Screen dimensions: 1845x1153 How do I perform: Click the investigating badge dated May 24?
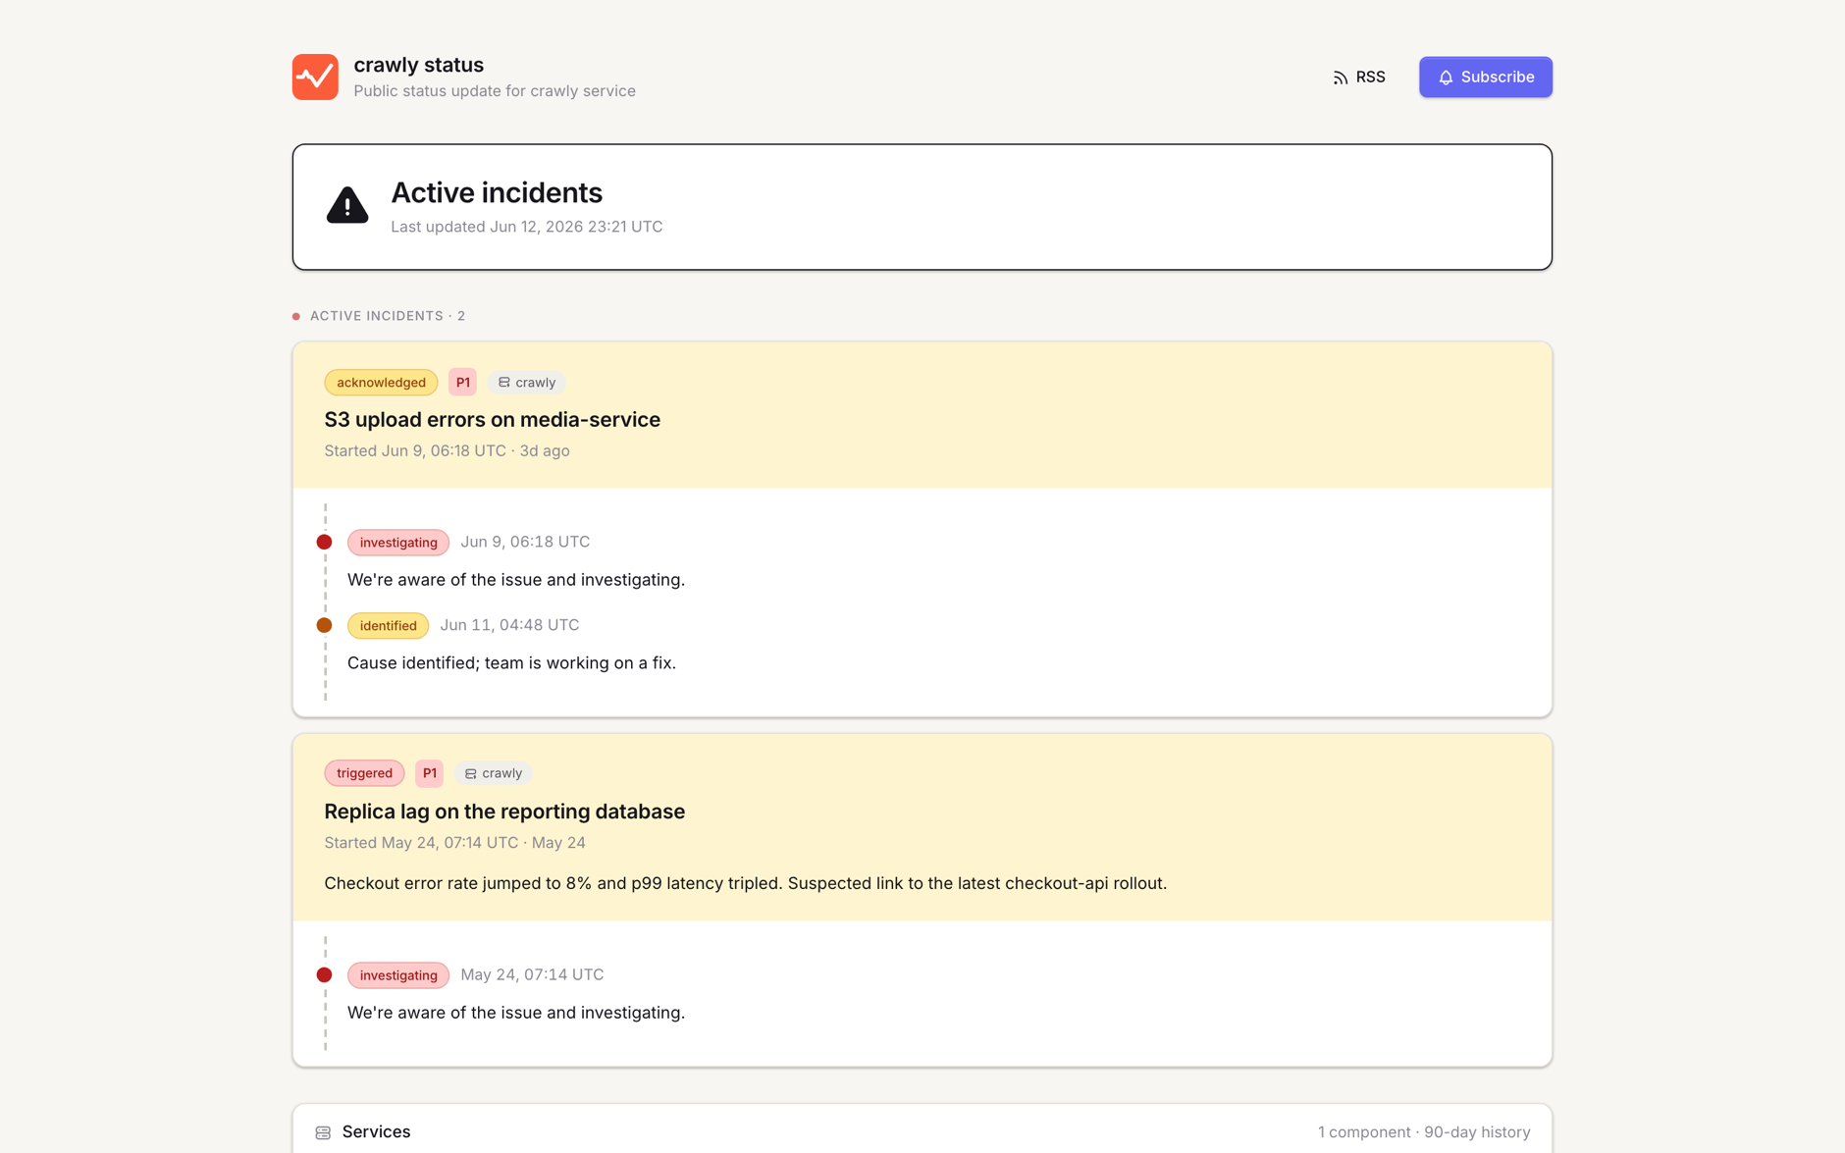[398, 975]
